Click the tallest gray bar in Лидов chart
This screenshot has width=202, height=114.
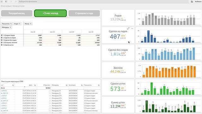click(x=152, y=19)
